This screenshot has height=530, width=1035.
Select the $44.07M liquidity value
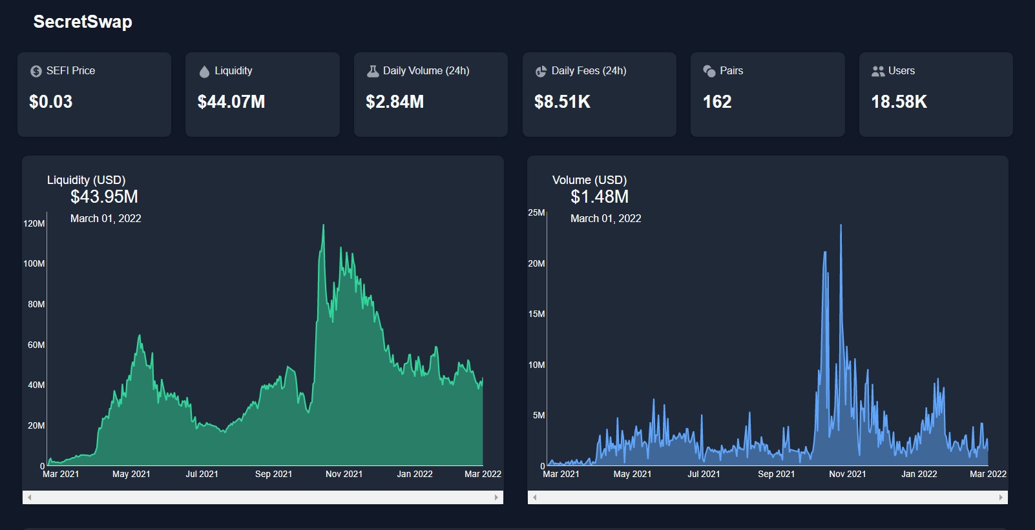(231, 102)
